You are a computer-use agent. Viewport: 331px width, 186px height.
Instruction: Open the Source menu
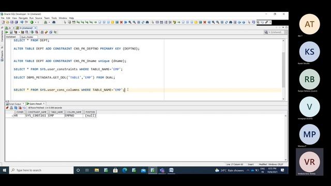tap(39, 18)
